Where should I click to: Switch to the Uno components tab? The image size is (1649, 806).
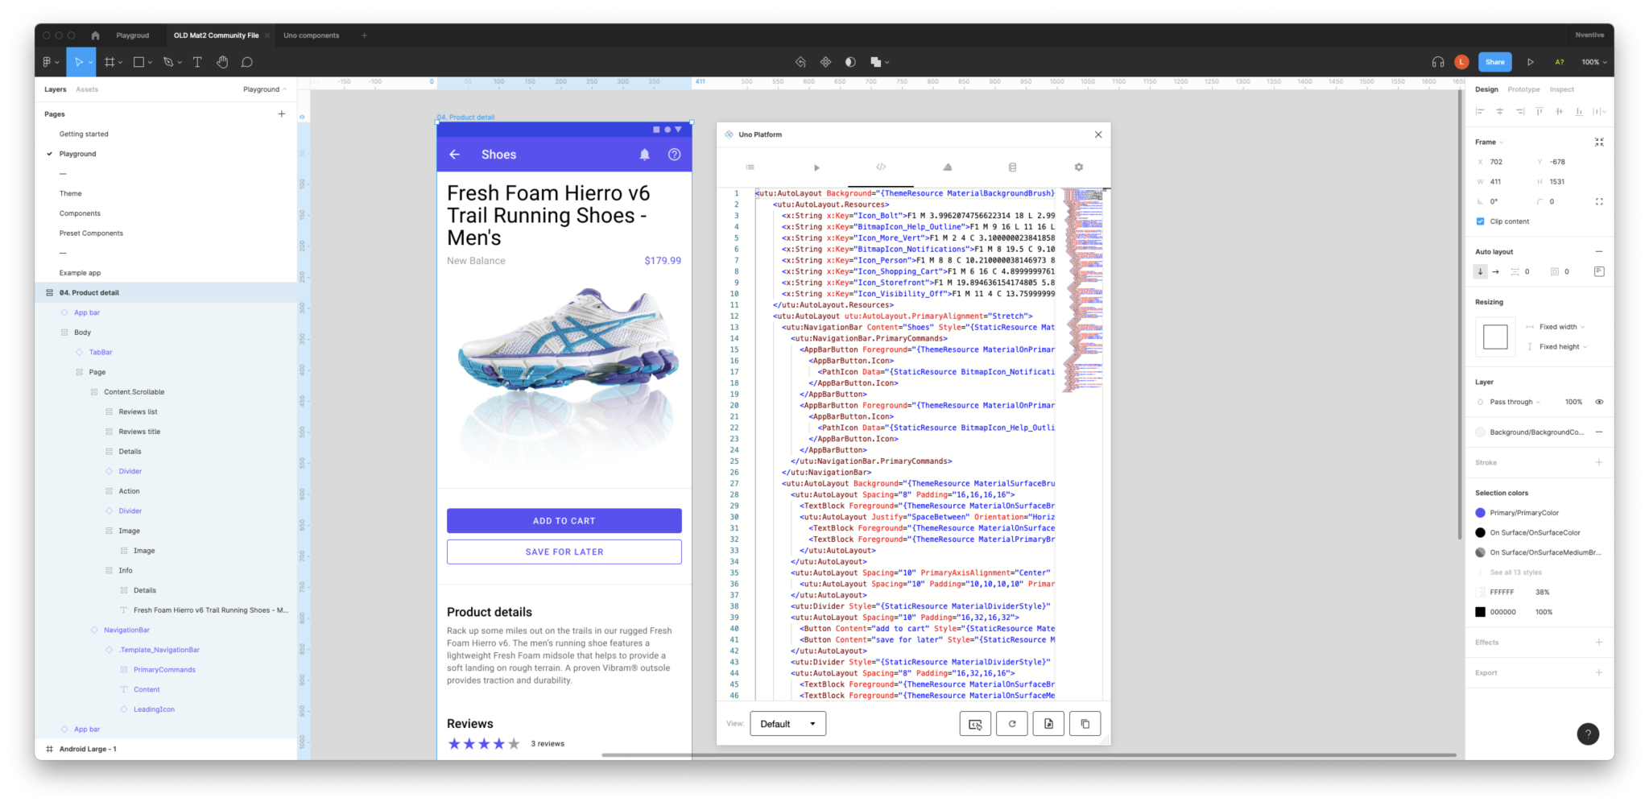click(312, 35)
